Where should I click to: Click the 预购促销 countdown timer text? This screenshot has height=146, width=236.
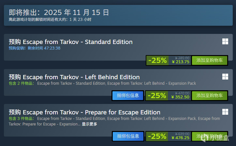(35, 48)
